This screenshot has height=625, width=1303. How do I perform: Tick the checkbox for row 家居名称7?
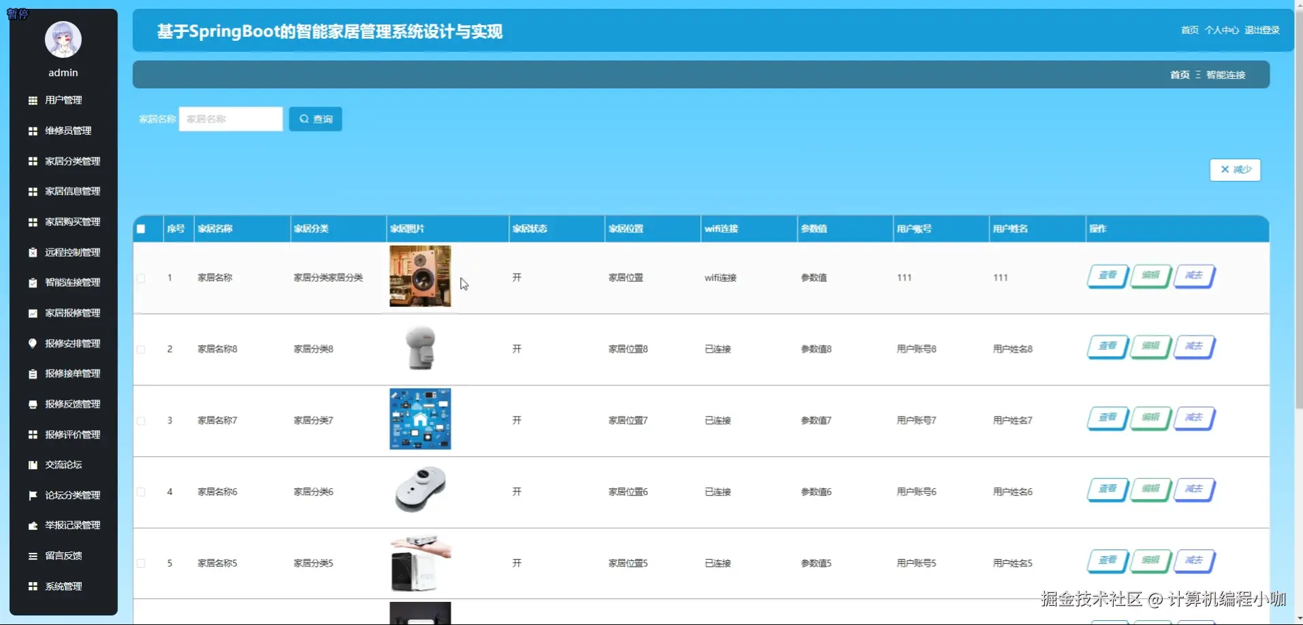pyautogui.click(x=141, y=421)
